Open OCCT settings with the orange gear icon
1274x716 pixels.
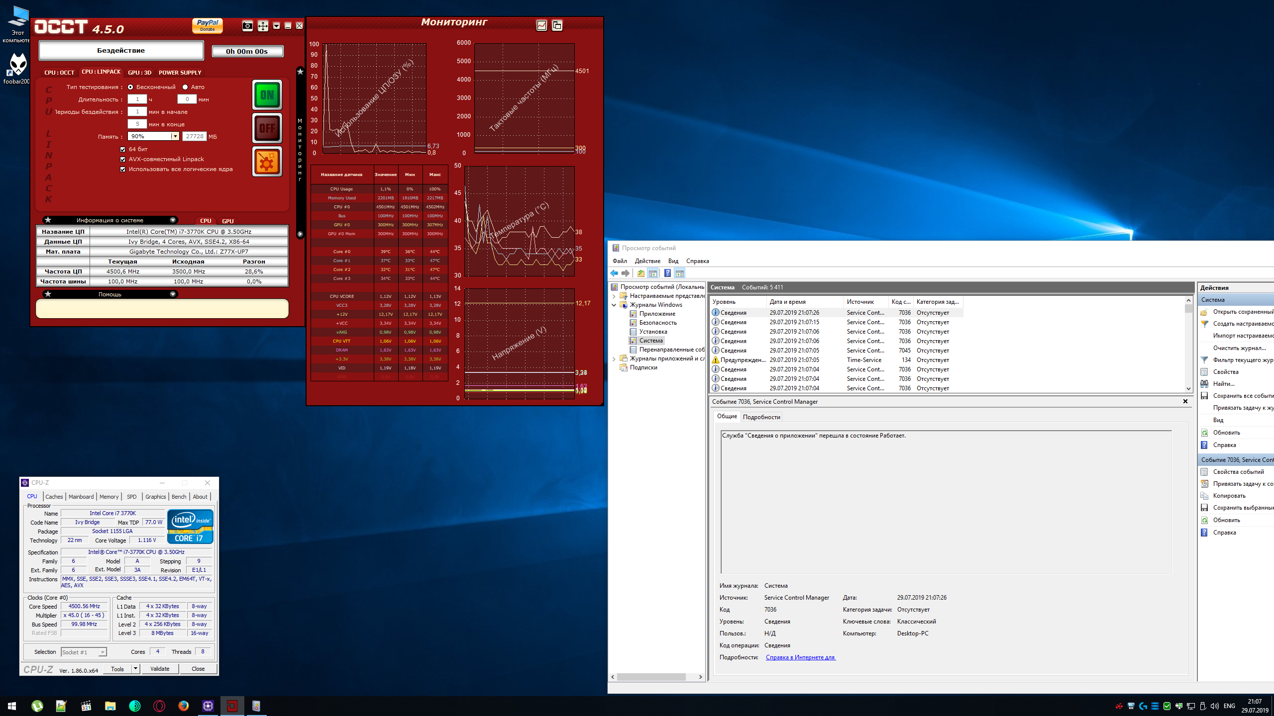coord(267,162)
